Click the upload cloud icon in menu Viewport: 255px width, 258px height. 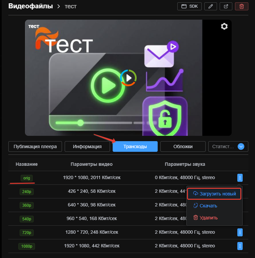pyautogui.click(x=196, y=194)
